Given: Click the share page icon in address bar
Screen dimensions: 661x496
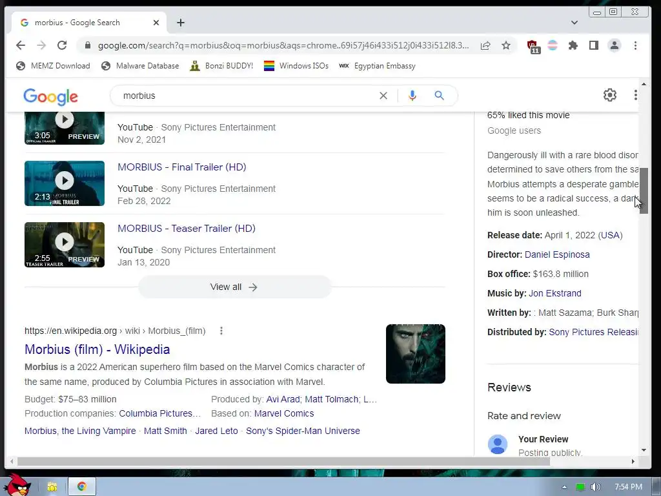Looking at the screenshot, I should pyautogui.click(x=485, y=46).
